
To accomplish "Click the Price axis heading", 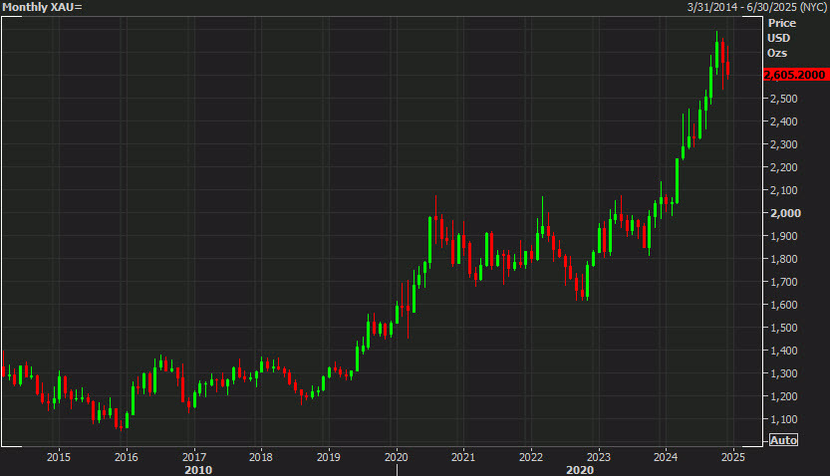I will point(782,23).
